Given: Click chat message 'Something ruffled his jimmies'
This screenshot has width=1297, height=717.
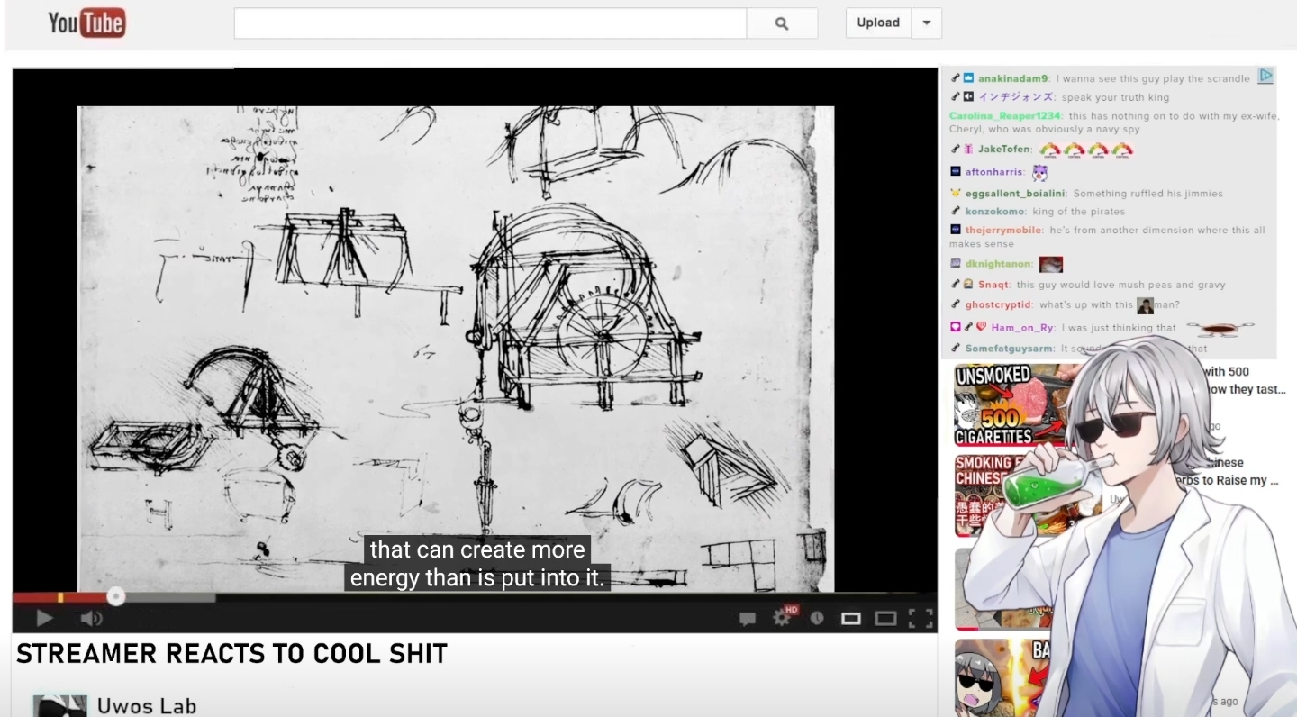Looking at the screenshot, I should [x=1148, y=194].
